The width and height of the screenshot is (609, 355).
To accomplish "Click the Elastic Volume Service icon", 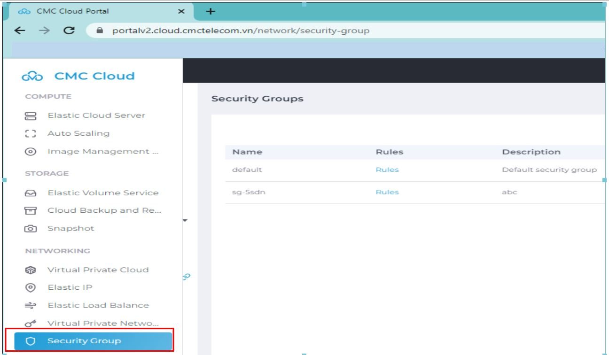I will tap(31, 193).
